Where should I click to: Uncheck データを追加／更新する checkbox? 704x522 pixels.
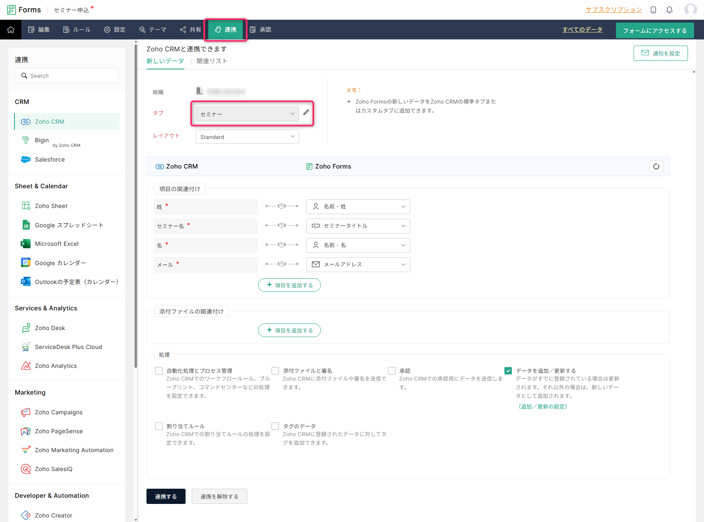[x=508, y=371]
